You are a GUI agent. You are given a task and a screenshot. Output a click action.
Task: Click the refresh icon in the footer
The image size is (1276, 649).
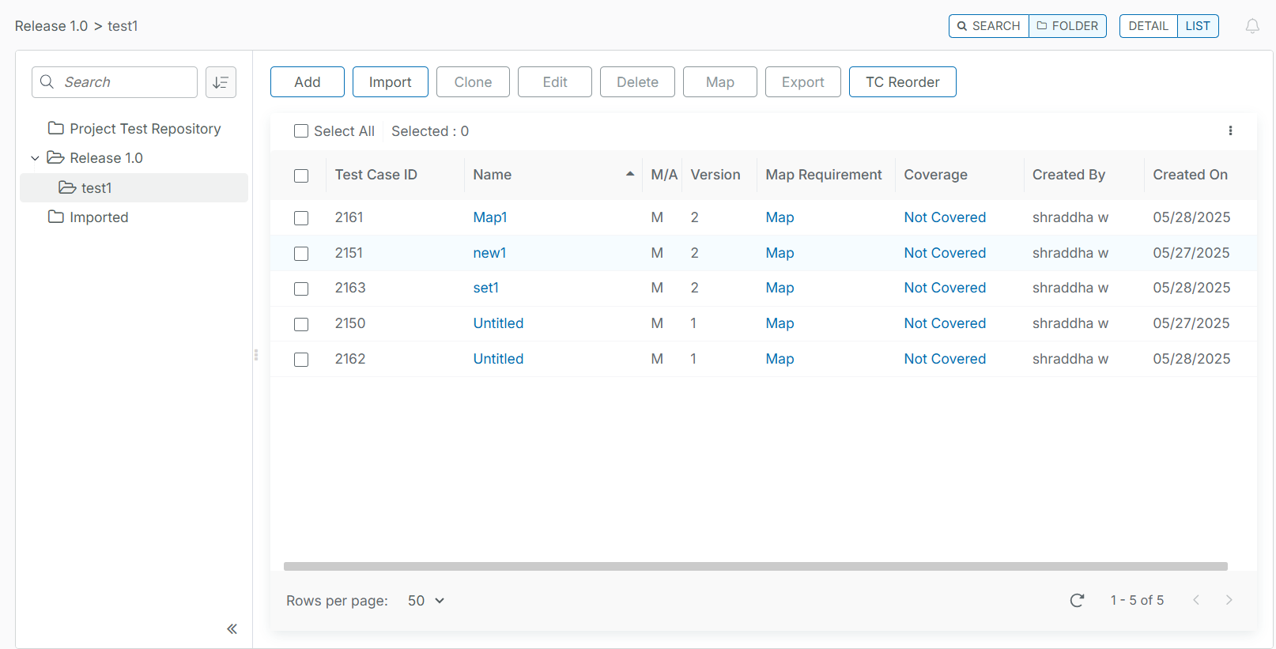[x=1077, y=601]
